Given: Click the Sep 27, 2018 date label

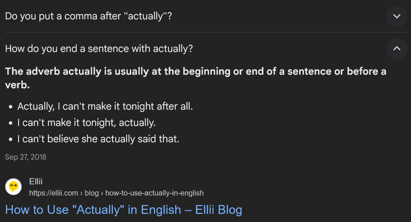Looking at the screenshot, I should (25, 157).
